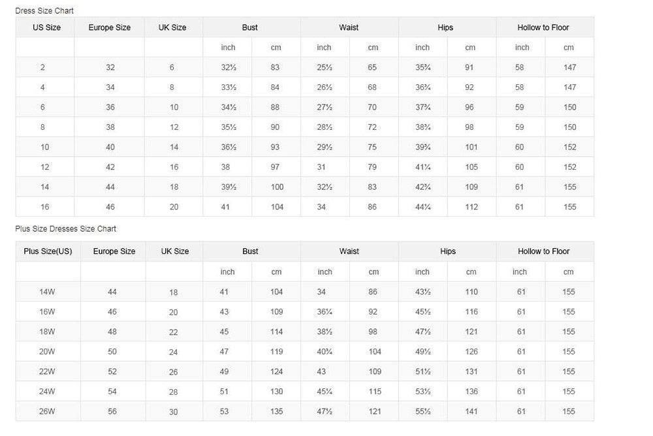Viewport: 653px width, 436px height.
Task: Select the "Plus Size(US)" column header
Action: click(x=48, y=251)
